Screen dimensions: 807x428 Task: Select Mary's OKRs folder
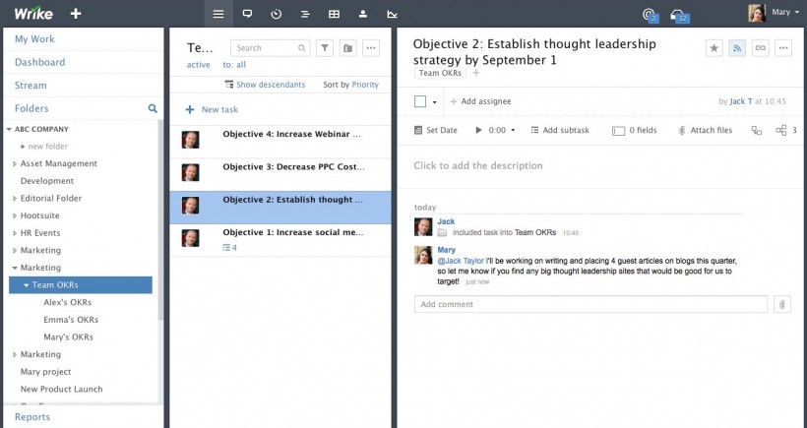tap(69, 336)
